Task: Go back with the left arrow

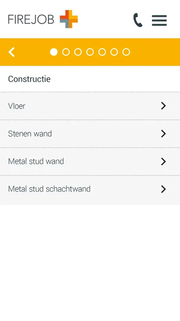Action: pos(12,52)
